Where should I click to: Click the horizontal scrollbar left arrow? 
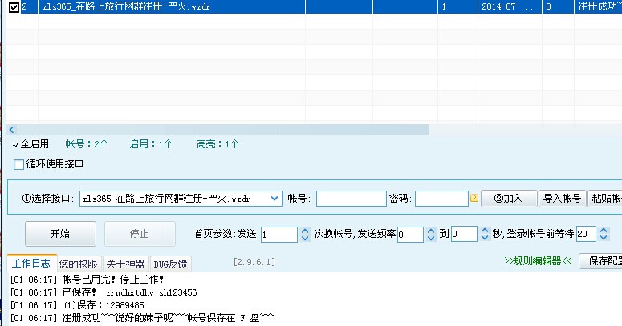(11, 130)
